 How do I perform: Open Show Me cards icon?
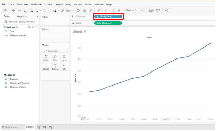150,10
